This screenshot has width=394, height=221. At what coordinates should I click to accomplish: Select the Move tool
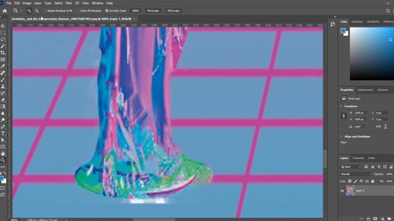tap(2, 26)
